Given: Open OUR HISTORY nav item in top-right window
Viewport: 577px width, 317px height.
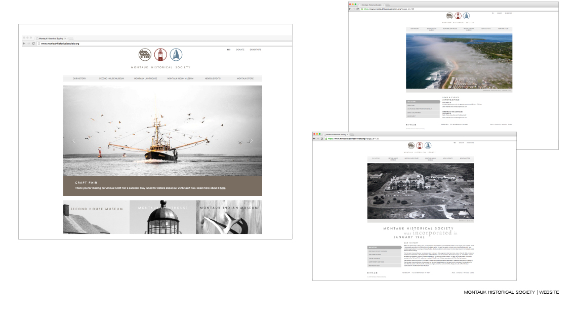Looking at the screenshot, I should [415, 29].
